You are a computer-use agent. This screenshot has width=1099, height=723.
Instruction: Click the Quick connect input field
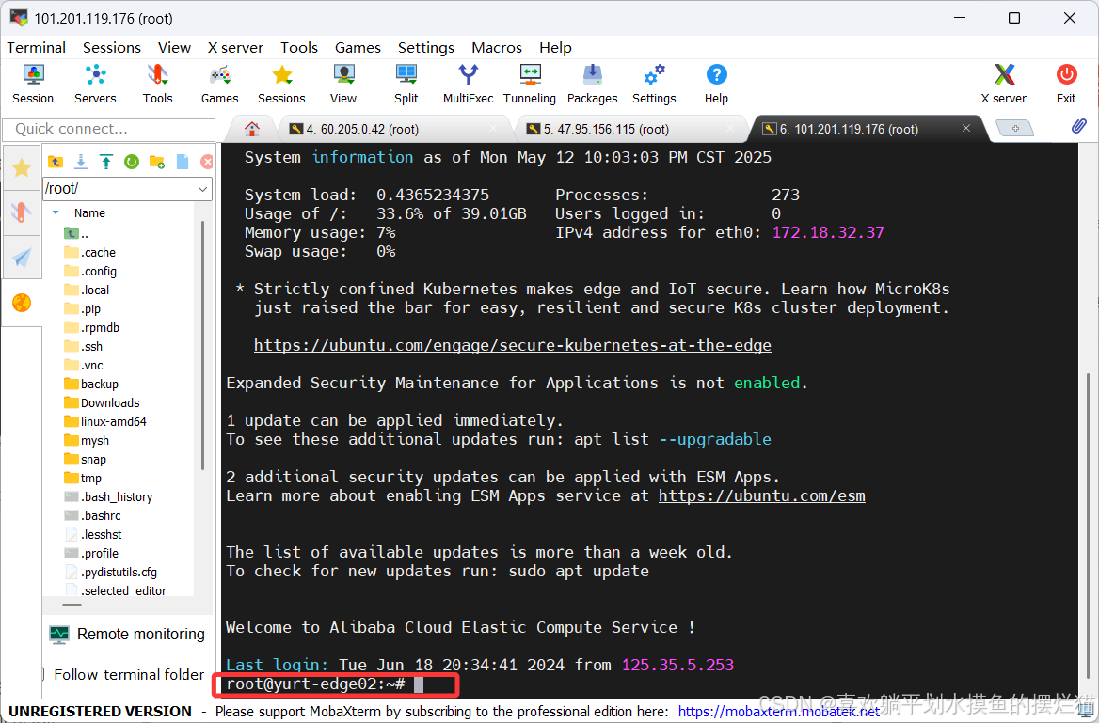[x=109, y=129]
